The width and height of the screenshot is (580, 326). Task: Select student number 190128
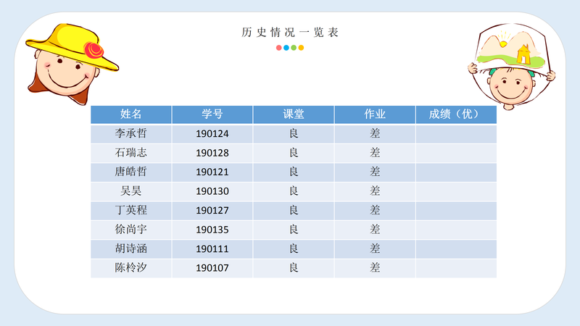coord(212,153)
